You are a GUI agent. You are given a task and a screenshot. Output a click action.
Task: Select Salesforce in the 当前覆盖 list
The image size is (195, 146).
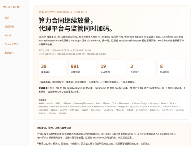(x=155, y=110)
